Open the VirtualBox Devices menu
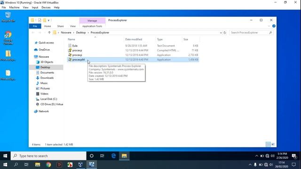This screenshot has width=301, height=169. tap(46, 8)
